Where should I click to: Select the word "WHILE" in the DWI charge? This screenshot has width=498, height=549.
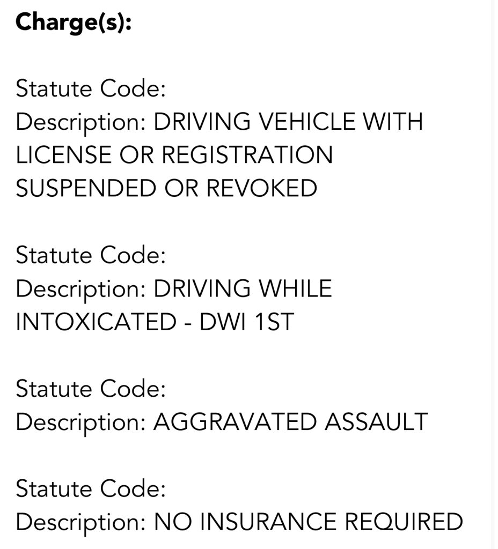coord(296,289)
